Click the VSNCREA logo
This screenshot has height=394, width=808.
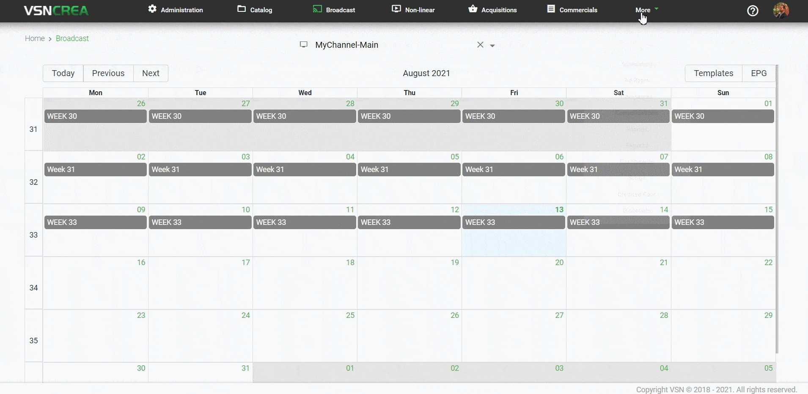click(x=56, y=11)
